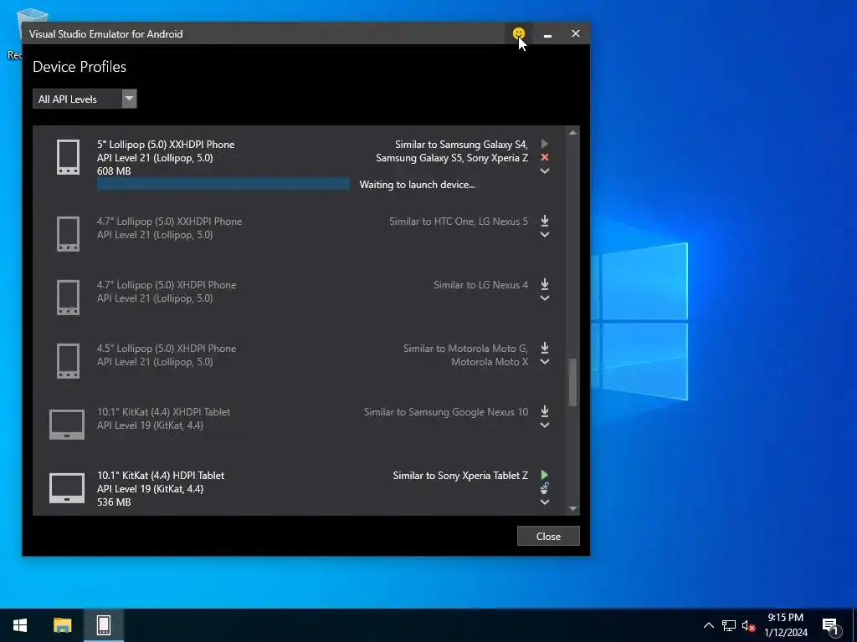Viewport: 857px width, 642px height.
Task: Click the device list scrollbar thumb
Action: pyautogui.click(x=572, y=382)
